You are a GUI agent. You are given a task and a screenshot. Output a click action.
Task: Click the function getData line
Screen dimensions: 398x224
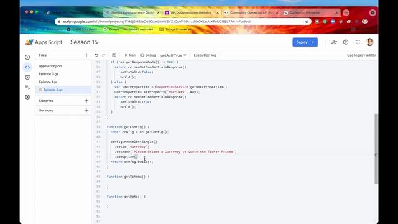(126, 197)
